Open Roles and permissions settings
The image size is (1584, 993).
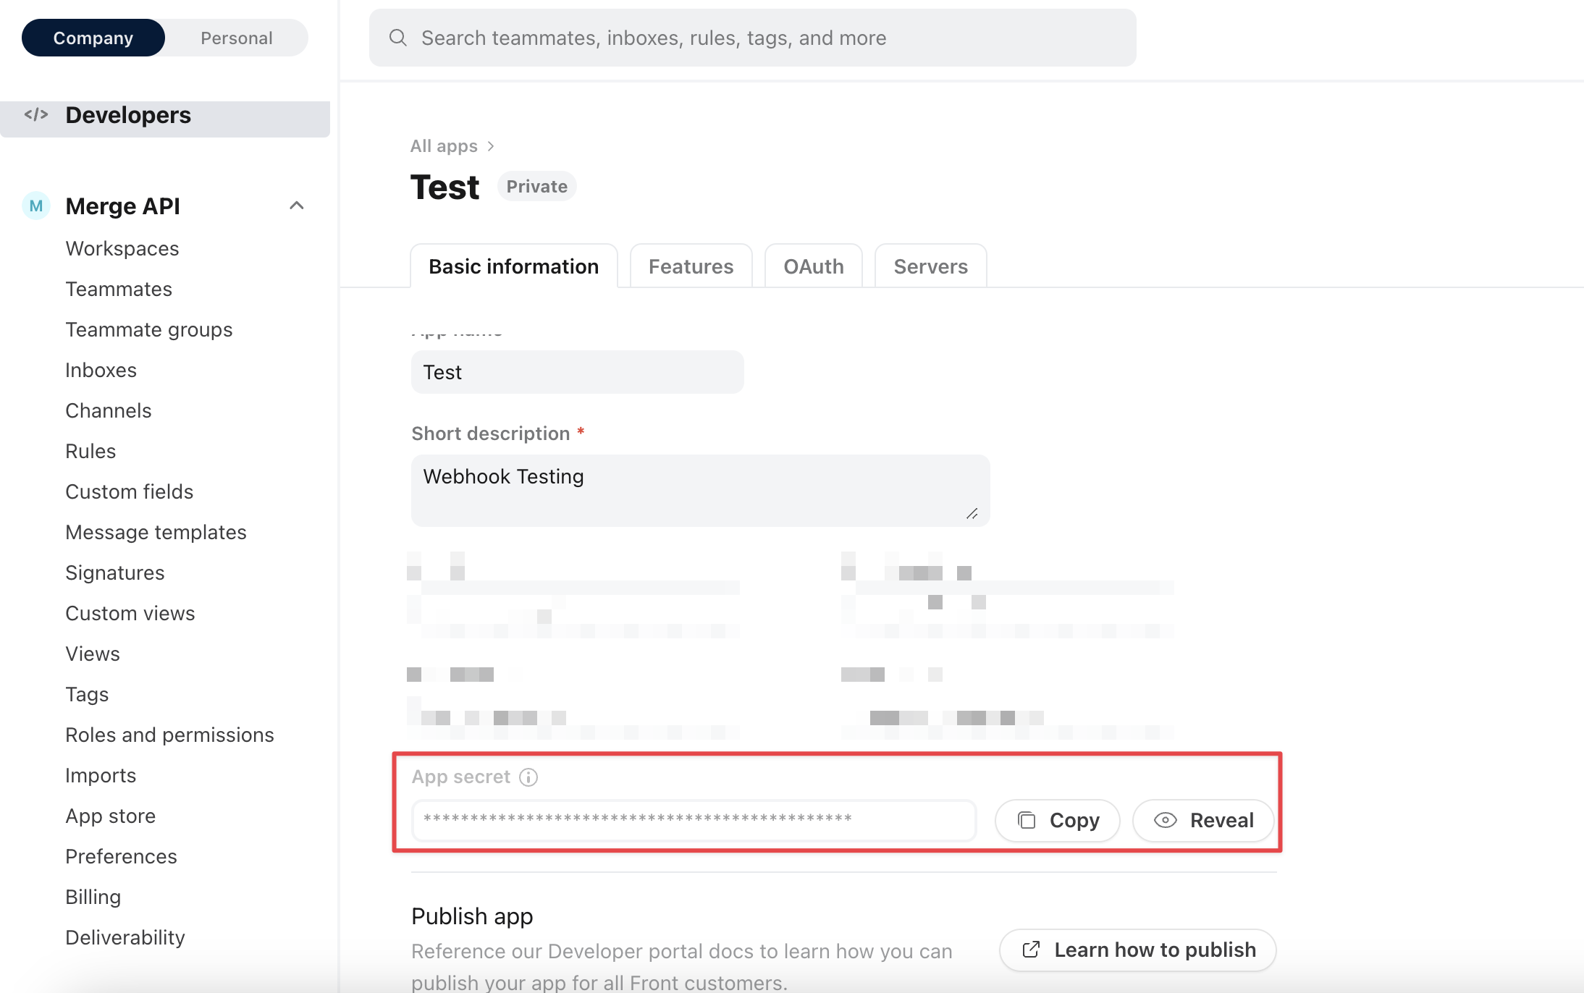[169, 735]
